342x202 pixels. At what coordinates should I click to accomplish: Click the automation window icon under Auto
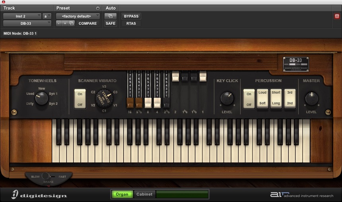[x=111, y=16]
